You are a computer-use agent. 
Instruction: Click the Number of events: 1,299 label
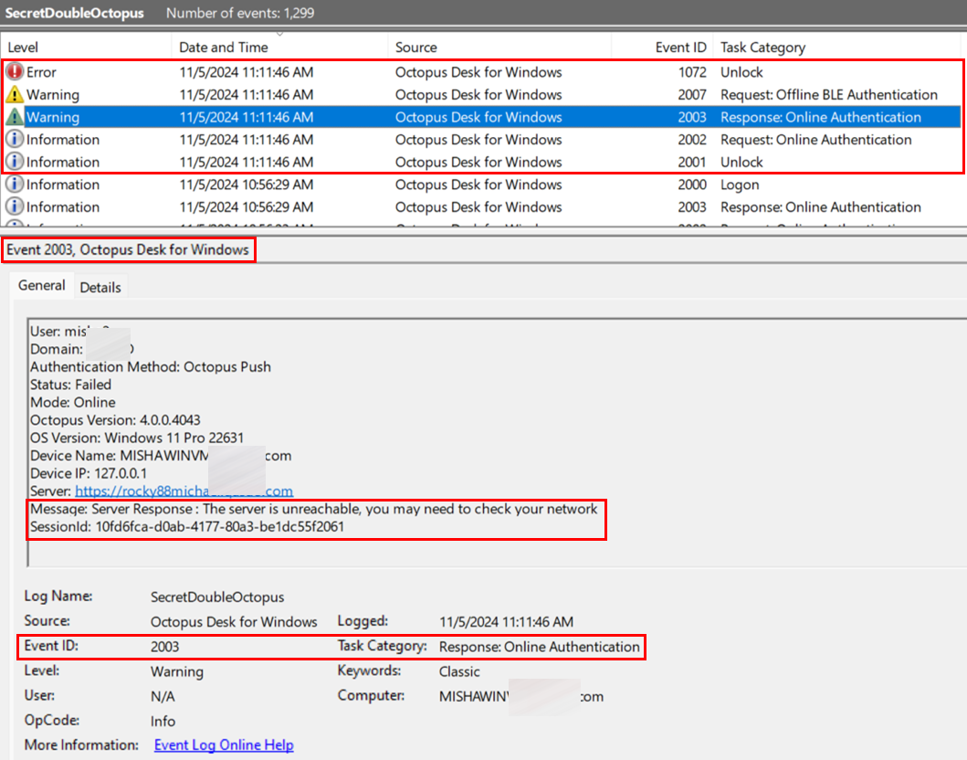click(240, 13)
